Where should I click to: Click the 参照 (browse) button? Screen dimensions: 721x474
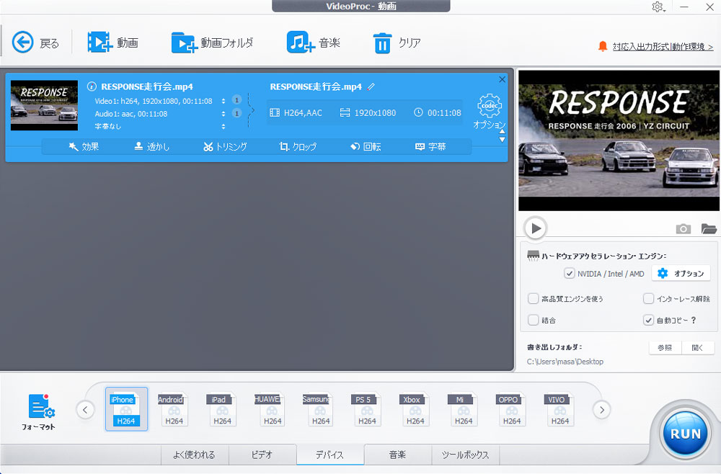[x=665, y=348]
